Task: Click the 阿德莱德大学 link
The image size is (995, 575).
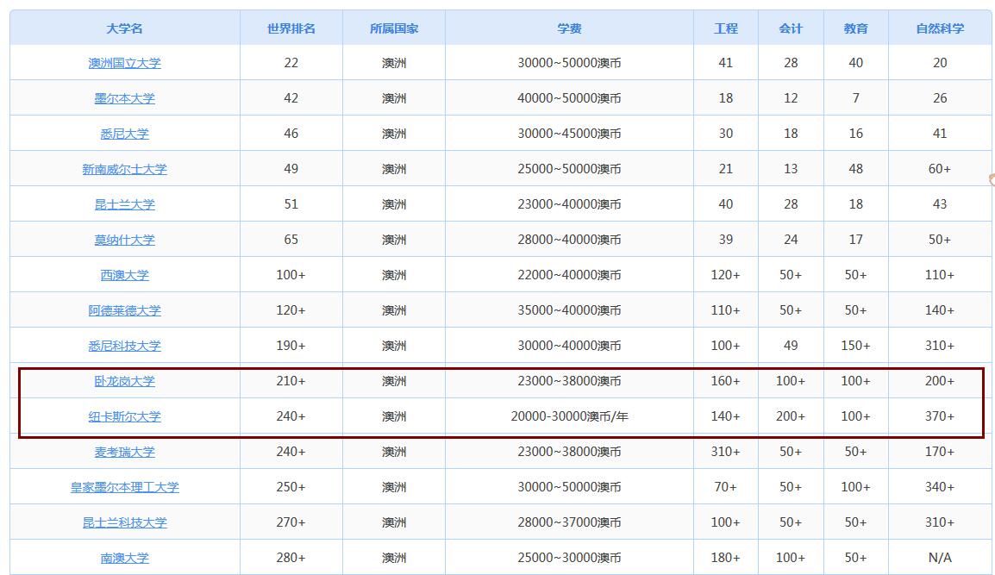Action: click(x=124, y=310)
